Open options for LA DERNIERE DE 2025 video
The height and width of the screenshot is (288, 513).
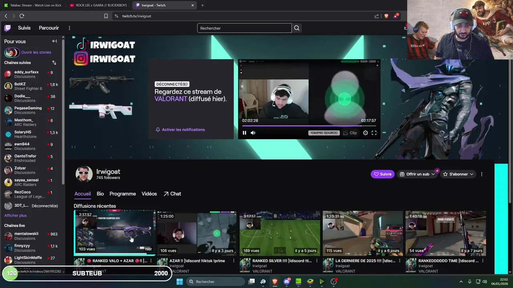click(400, 261)
